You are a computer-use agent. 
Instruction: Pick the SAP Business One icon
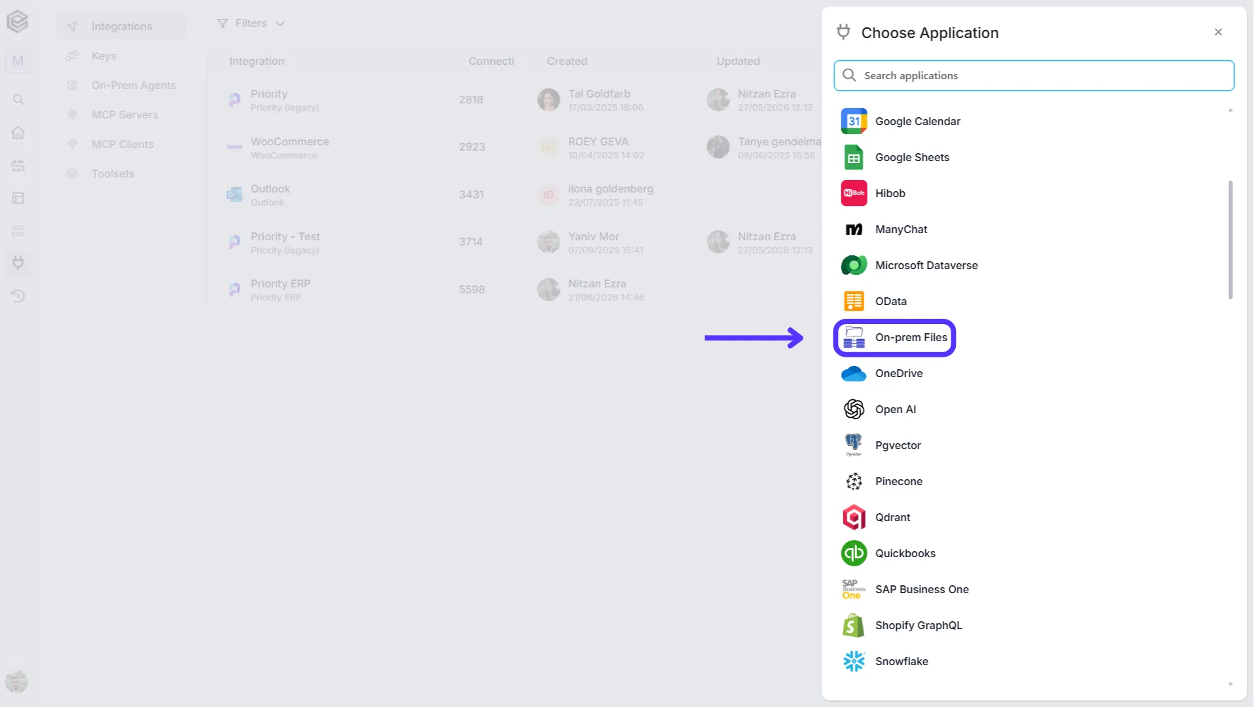854,589
